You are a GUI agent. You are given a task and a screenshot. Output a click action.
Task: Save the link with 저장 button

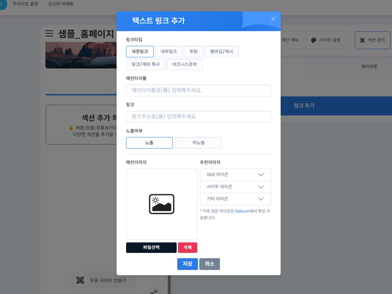pyautogui.click(x=187, y=264)
